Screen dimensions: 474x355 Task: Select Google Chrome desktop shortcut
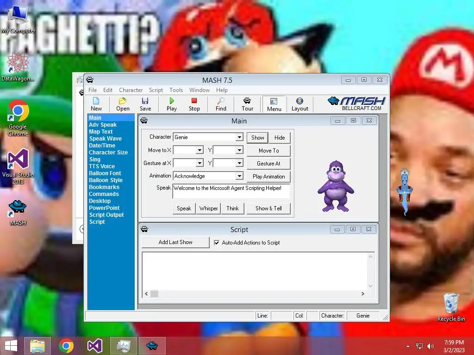(18, 118)
